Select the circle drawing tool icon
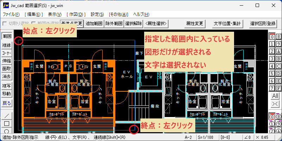 pyautogui.click(x=7, y=130)
